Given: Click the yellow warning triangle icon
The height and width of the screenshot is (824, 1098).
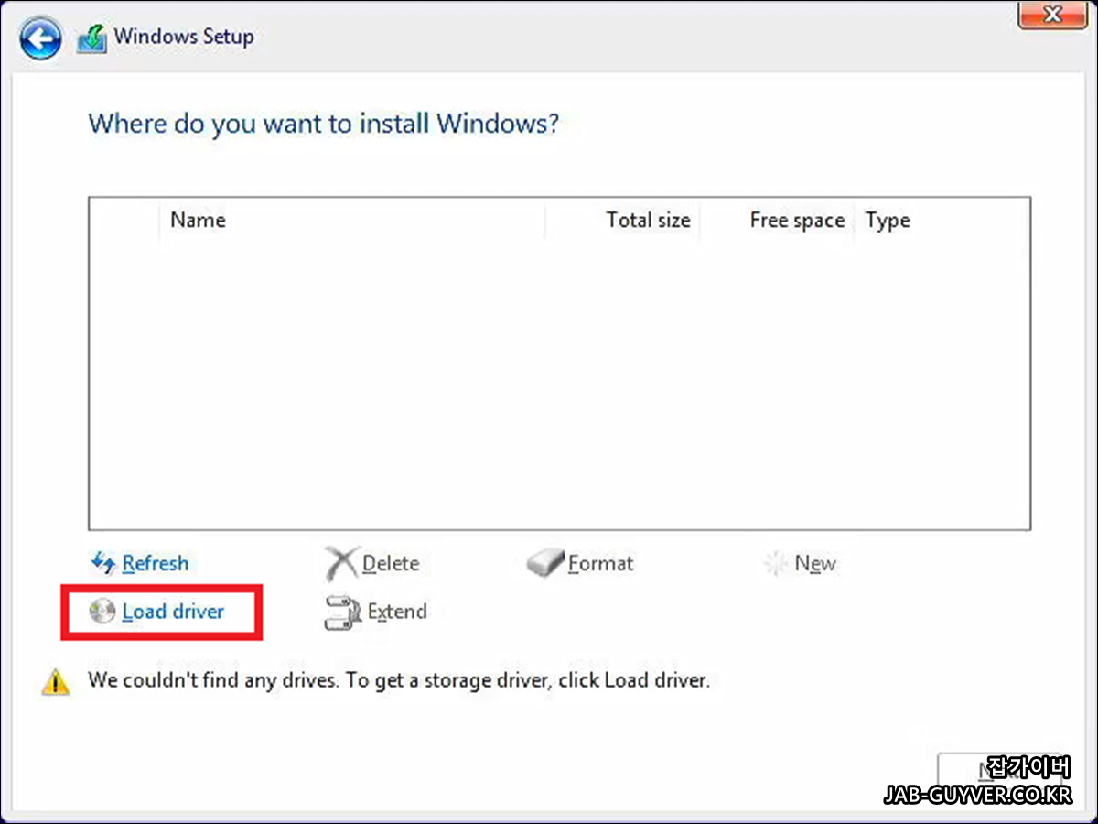Looking at the screenshot, I should point(56,681).
